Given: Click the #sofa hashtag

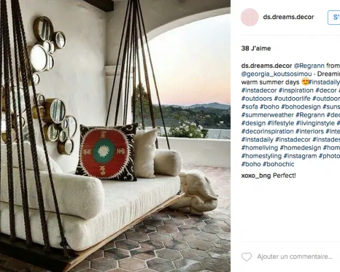Looking at the screenshot, I should pos(250,107).
